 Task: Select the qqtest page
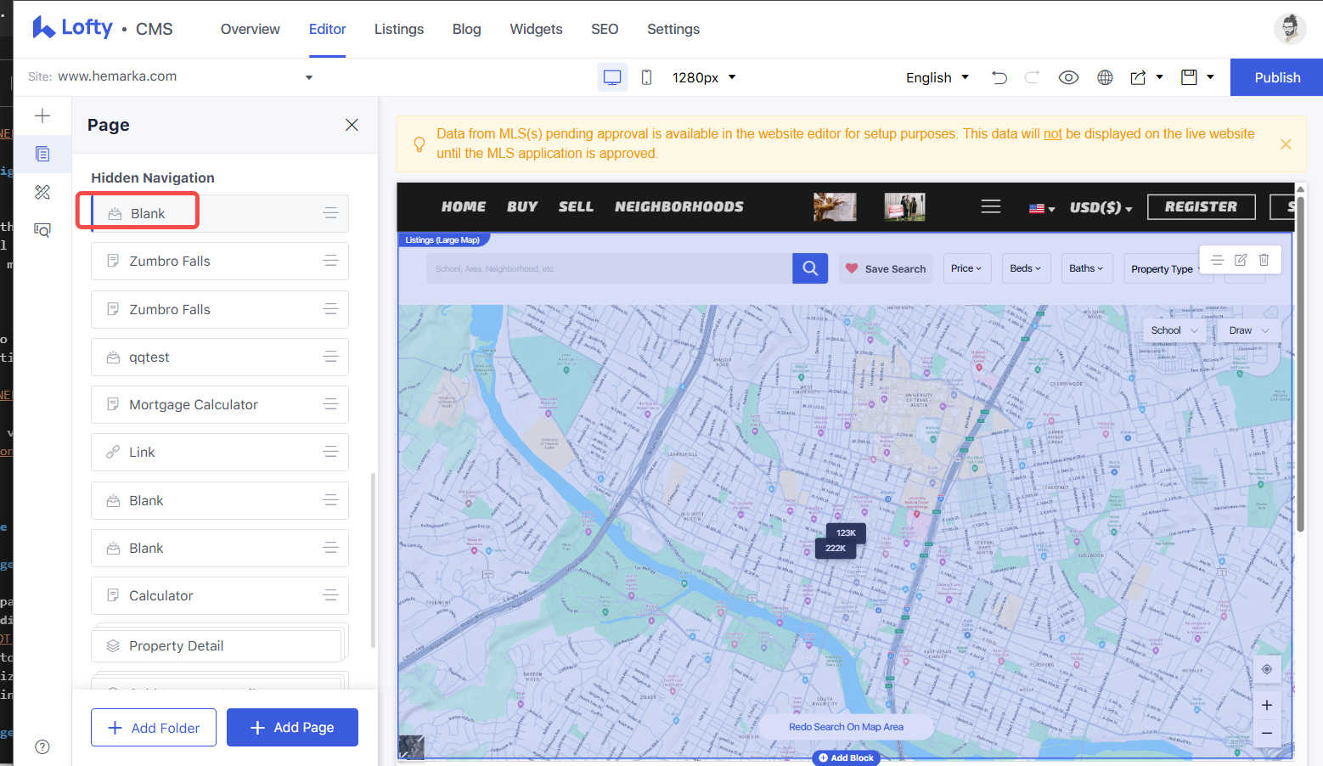tap(220, 358)
